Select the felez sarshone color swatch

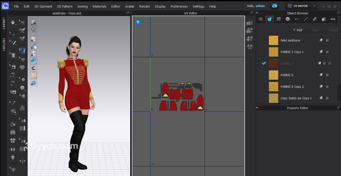[x=273, y=40]
